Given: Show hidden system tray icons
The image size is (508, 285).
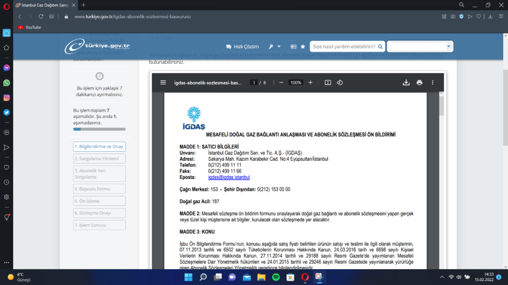Looking at the screenshot, I should coord(442,277).
